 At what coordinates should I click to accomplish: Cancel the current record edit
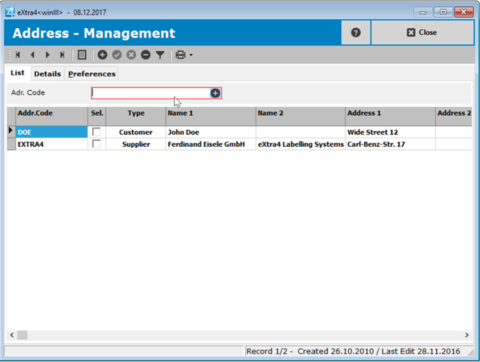(131, 54)
